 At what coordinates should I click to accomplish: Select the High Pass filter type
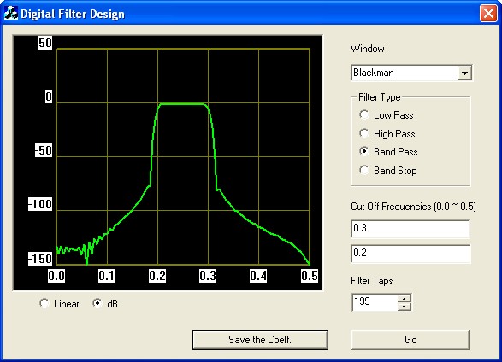click(364, 133)
